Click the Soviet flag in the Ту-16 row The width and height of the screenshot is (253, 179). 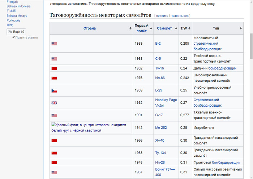[54, 68]
